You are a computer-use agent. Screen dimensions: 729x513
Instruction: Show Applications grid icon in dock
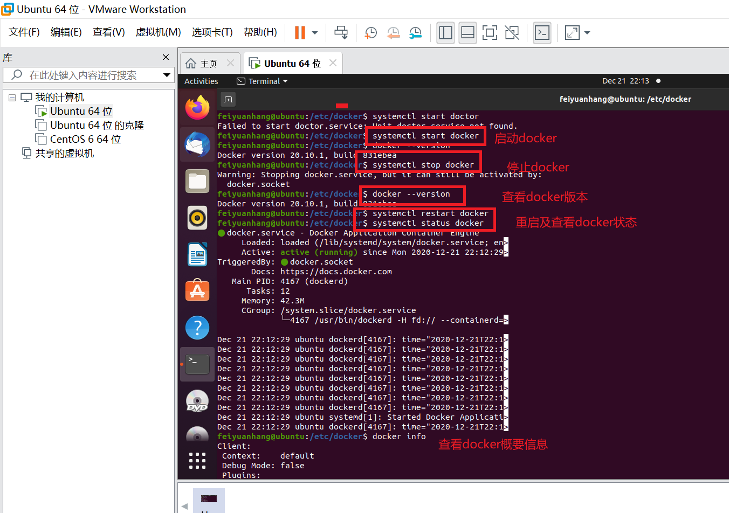pyautogui.click(x=197, y=461)
